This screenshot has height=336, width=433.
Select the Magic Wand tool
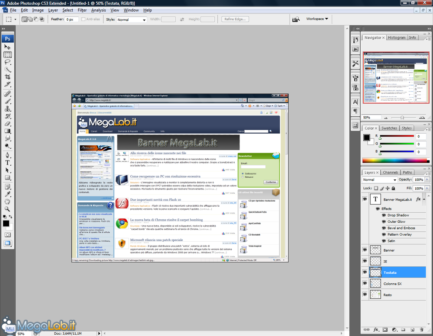(x=7, y=70)
